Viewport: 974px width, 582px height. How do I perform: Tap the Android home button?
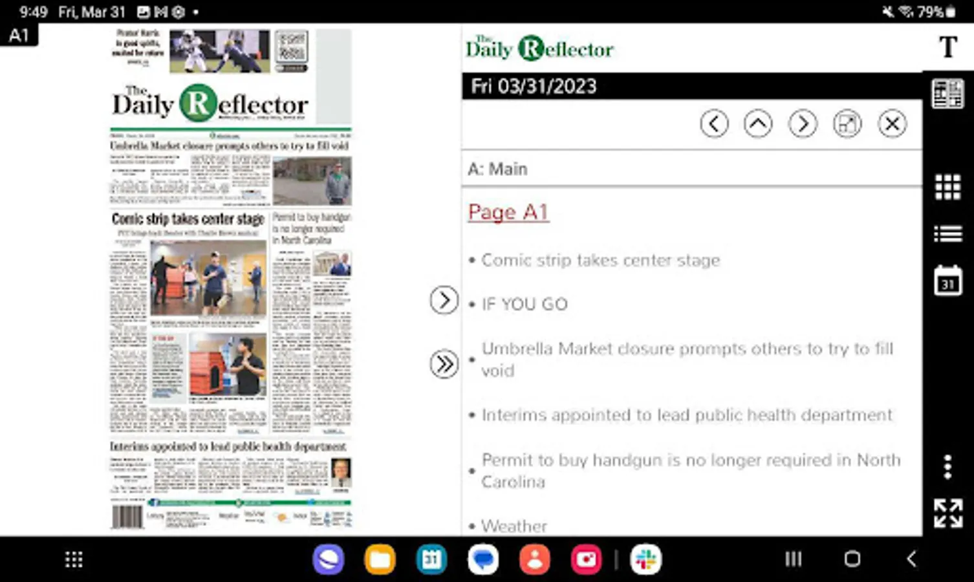click(x=852, y=559)
